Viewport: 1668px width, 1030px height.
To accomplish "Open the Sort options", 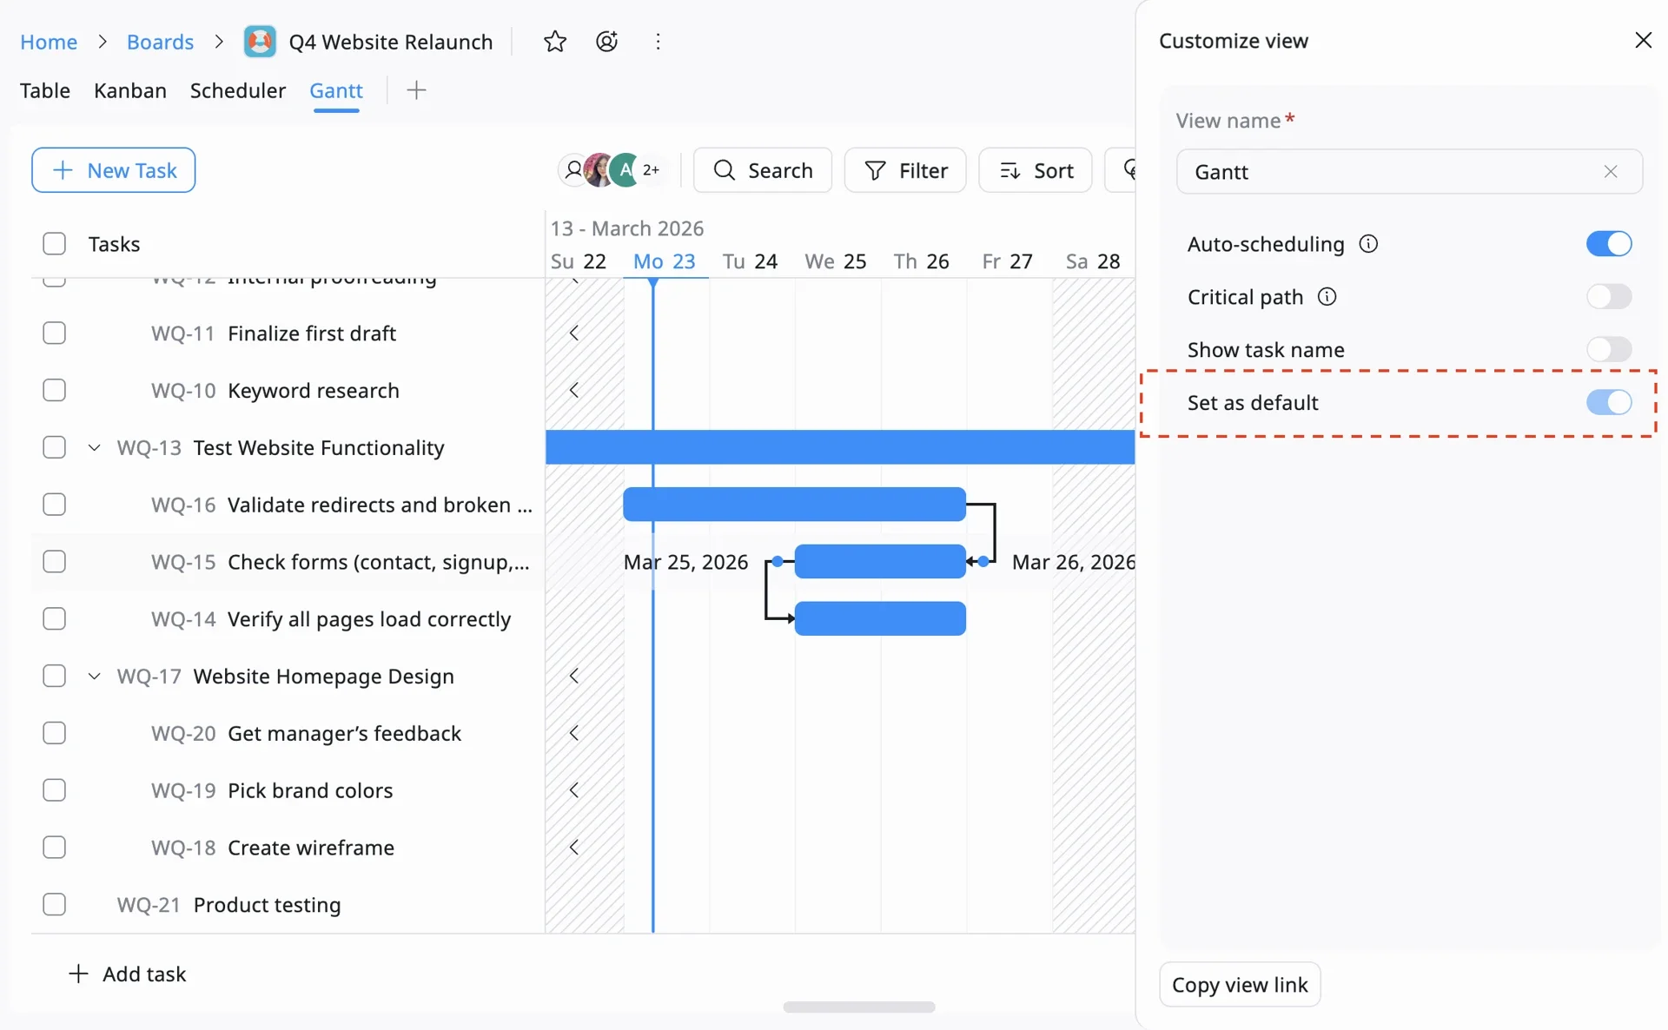I will (1036, 170).
